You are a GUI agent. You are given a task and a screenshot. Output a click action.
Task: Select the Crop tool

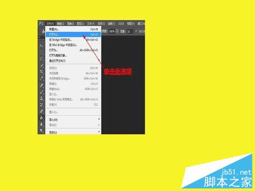click(x=41, y=72)
